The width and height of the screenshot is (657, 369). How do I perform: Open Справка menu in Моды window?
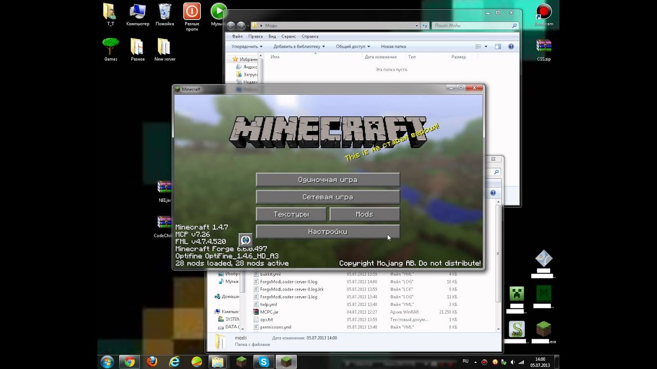point(310,36)
